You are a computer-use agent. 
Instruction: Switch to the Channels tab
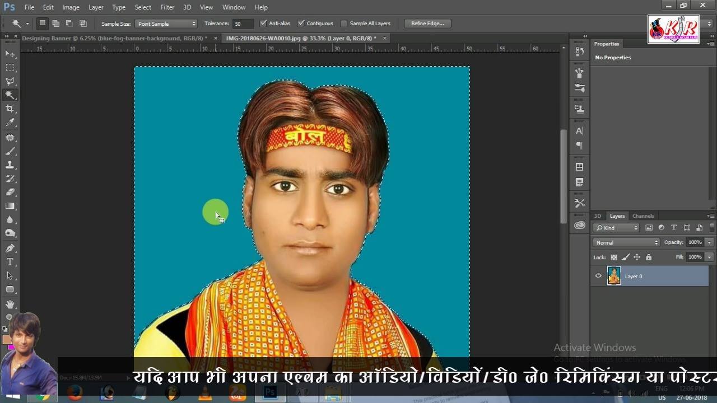point(643,216)
